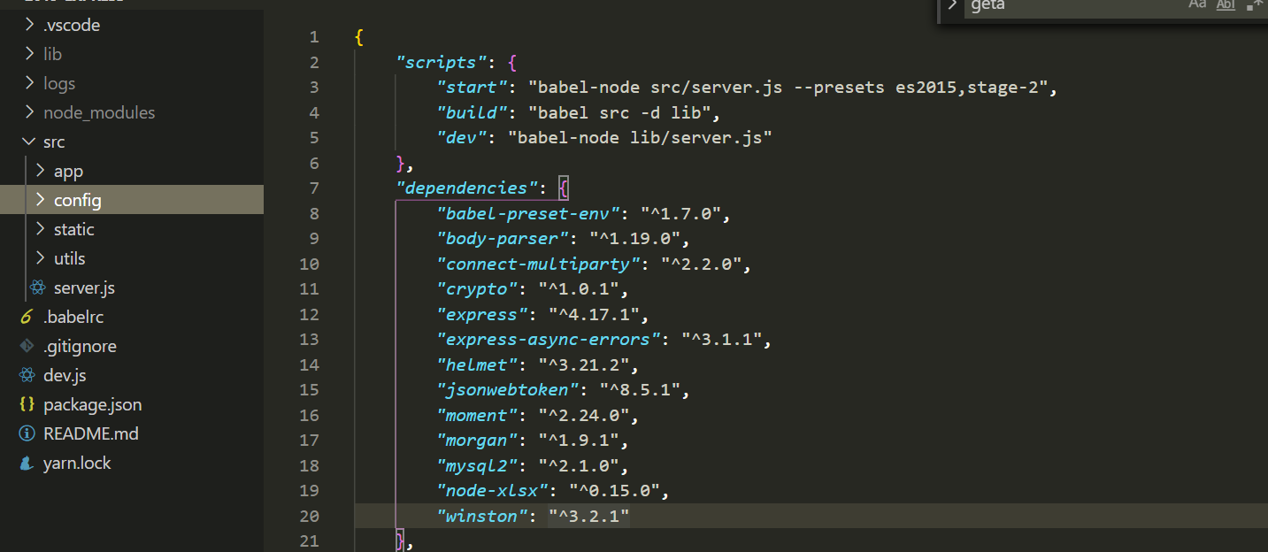
Task: Click the React icon of dev.js
Action: pos(27,375)
